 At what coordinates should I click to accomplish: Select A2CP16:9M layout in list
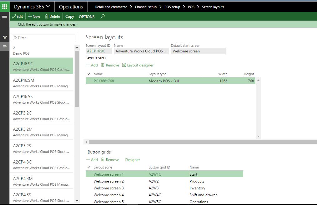tap(42, 83)
